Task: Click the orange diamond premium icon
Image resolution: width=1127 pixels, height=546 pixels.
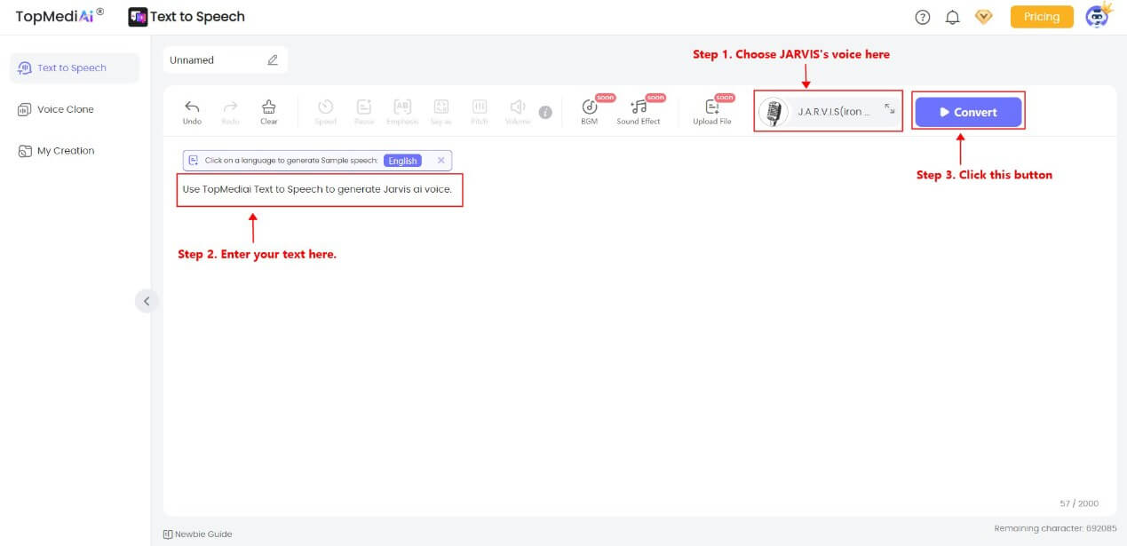Action: (984, 17)
